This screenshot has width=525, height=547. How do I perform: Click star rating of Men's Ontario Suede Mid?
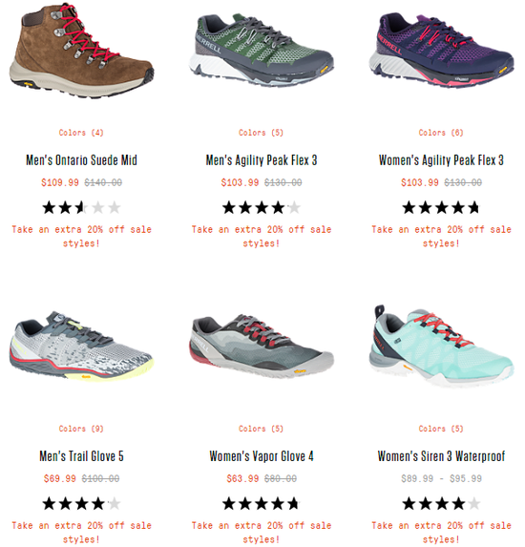(81, 207)
